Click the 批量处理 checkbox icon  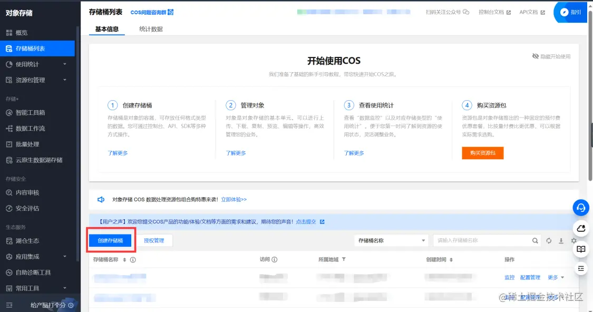tap(9, 144)
